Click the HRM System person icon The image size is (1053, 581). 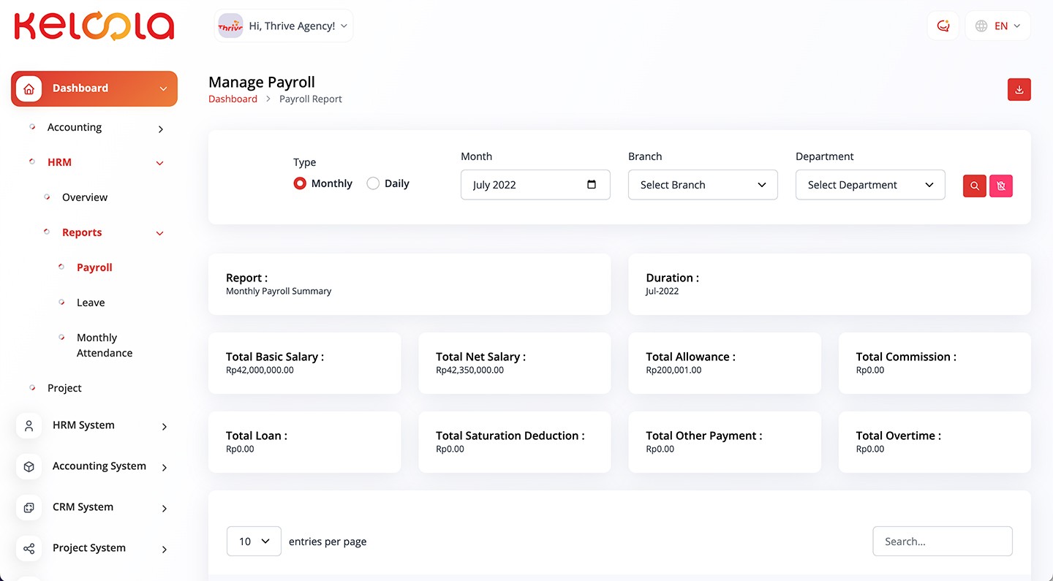pos(29,425)
